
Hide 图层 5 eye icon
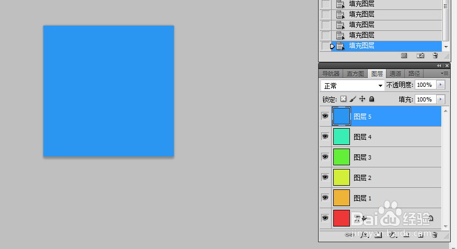click(x=325, y=116)
